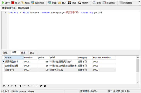Go to previous record arrow
The width and height of the screenshot is (141, 93).
[x=8, y=86]
